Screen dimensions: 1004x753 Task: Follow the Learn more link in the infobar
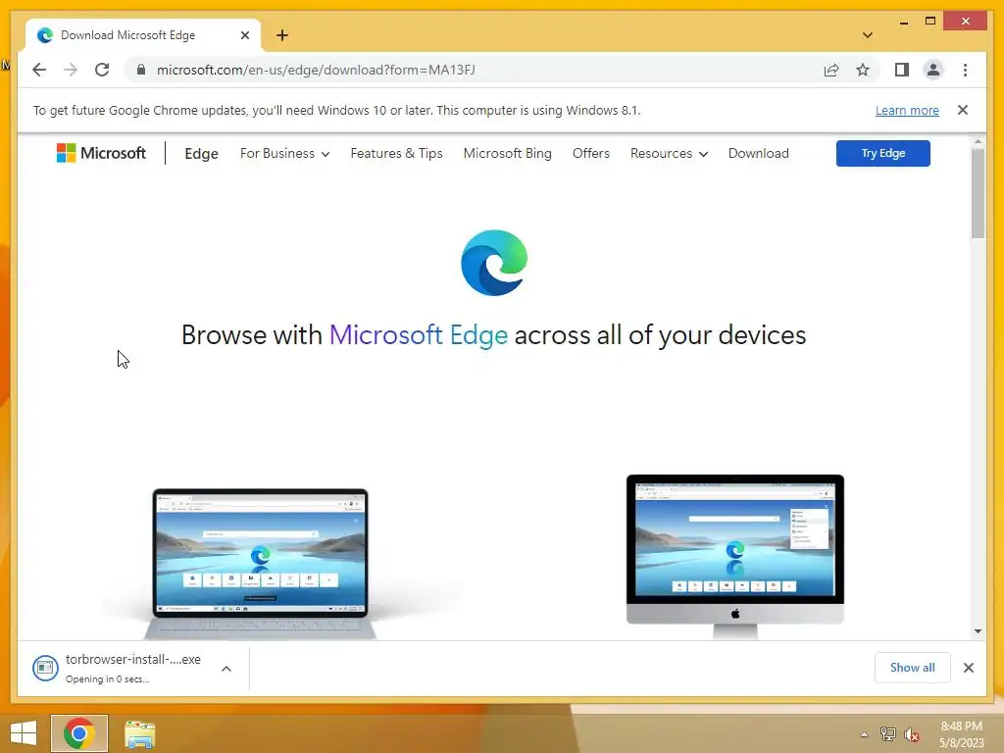coord(907,110)
